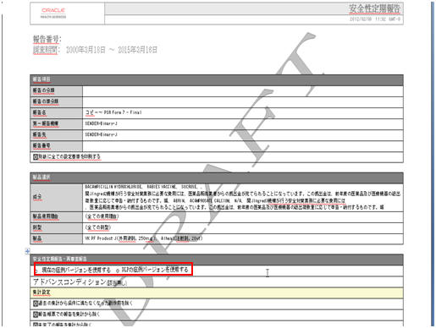Select DLPの症例バージョンを使用する radio button
Viewport: 436px width, 328px height.
[x=118, y=271]
